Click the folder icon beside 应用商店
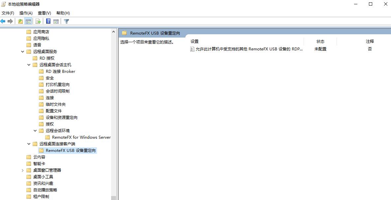Screen dimensions: 391x200 pyautogui.click(x=29, y=32)
